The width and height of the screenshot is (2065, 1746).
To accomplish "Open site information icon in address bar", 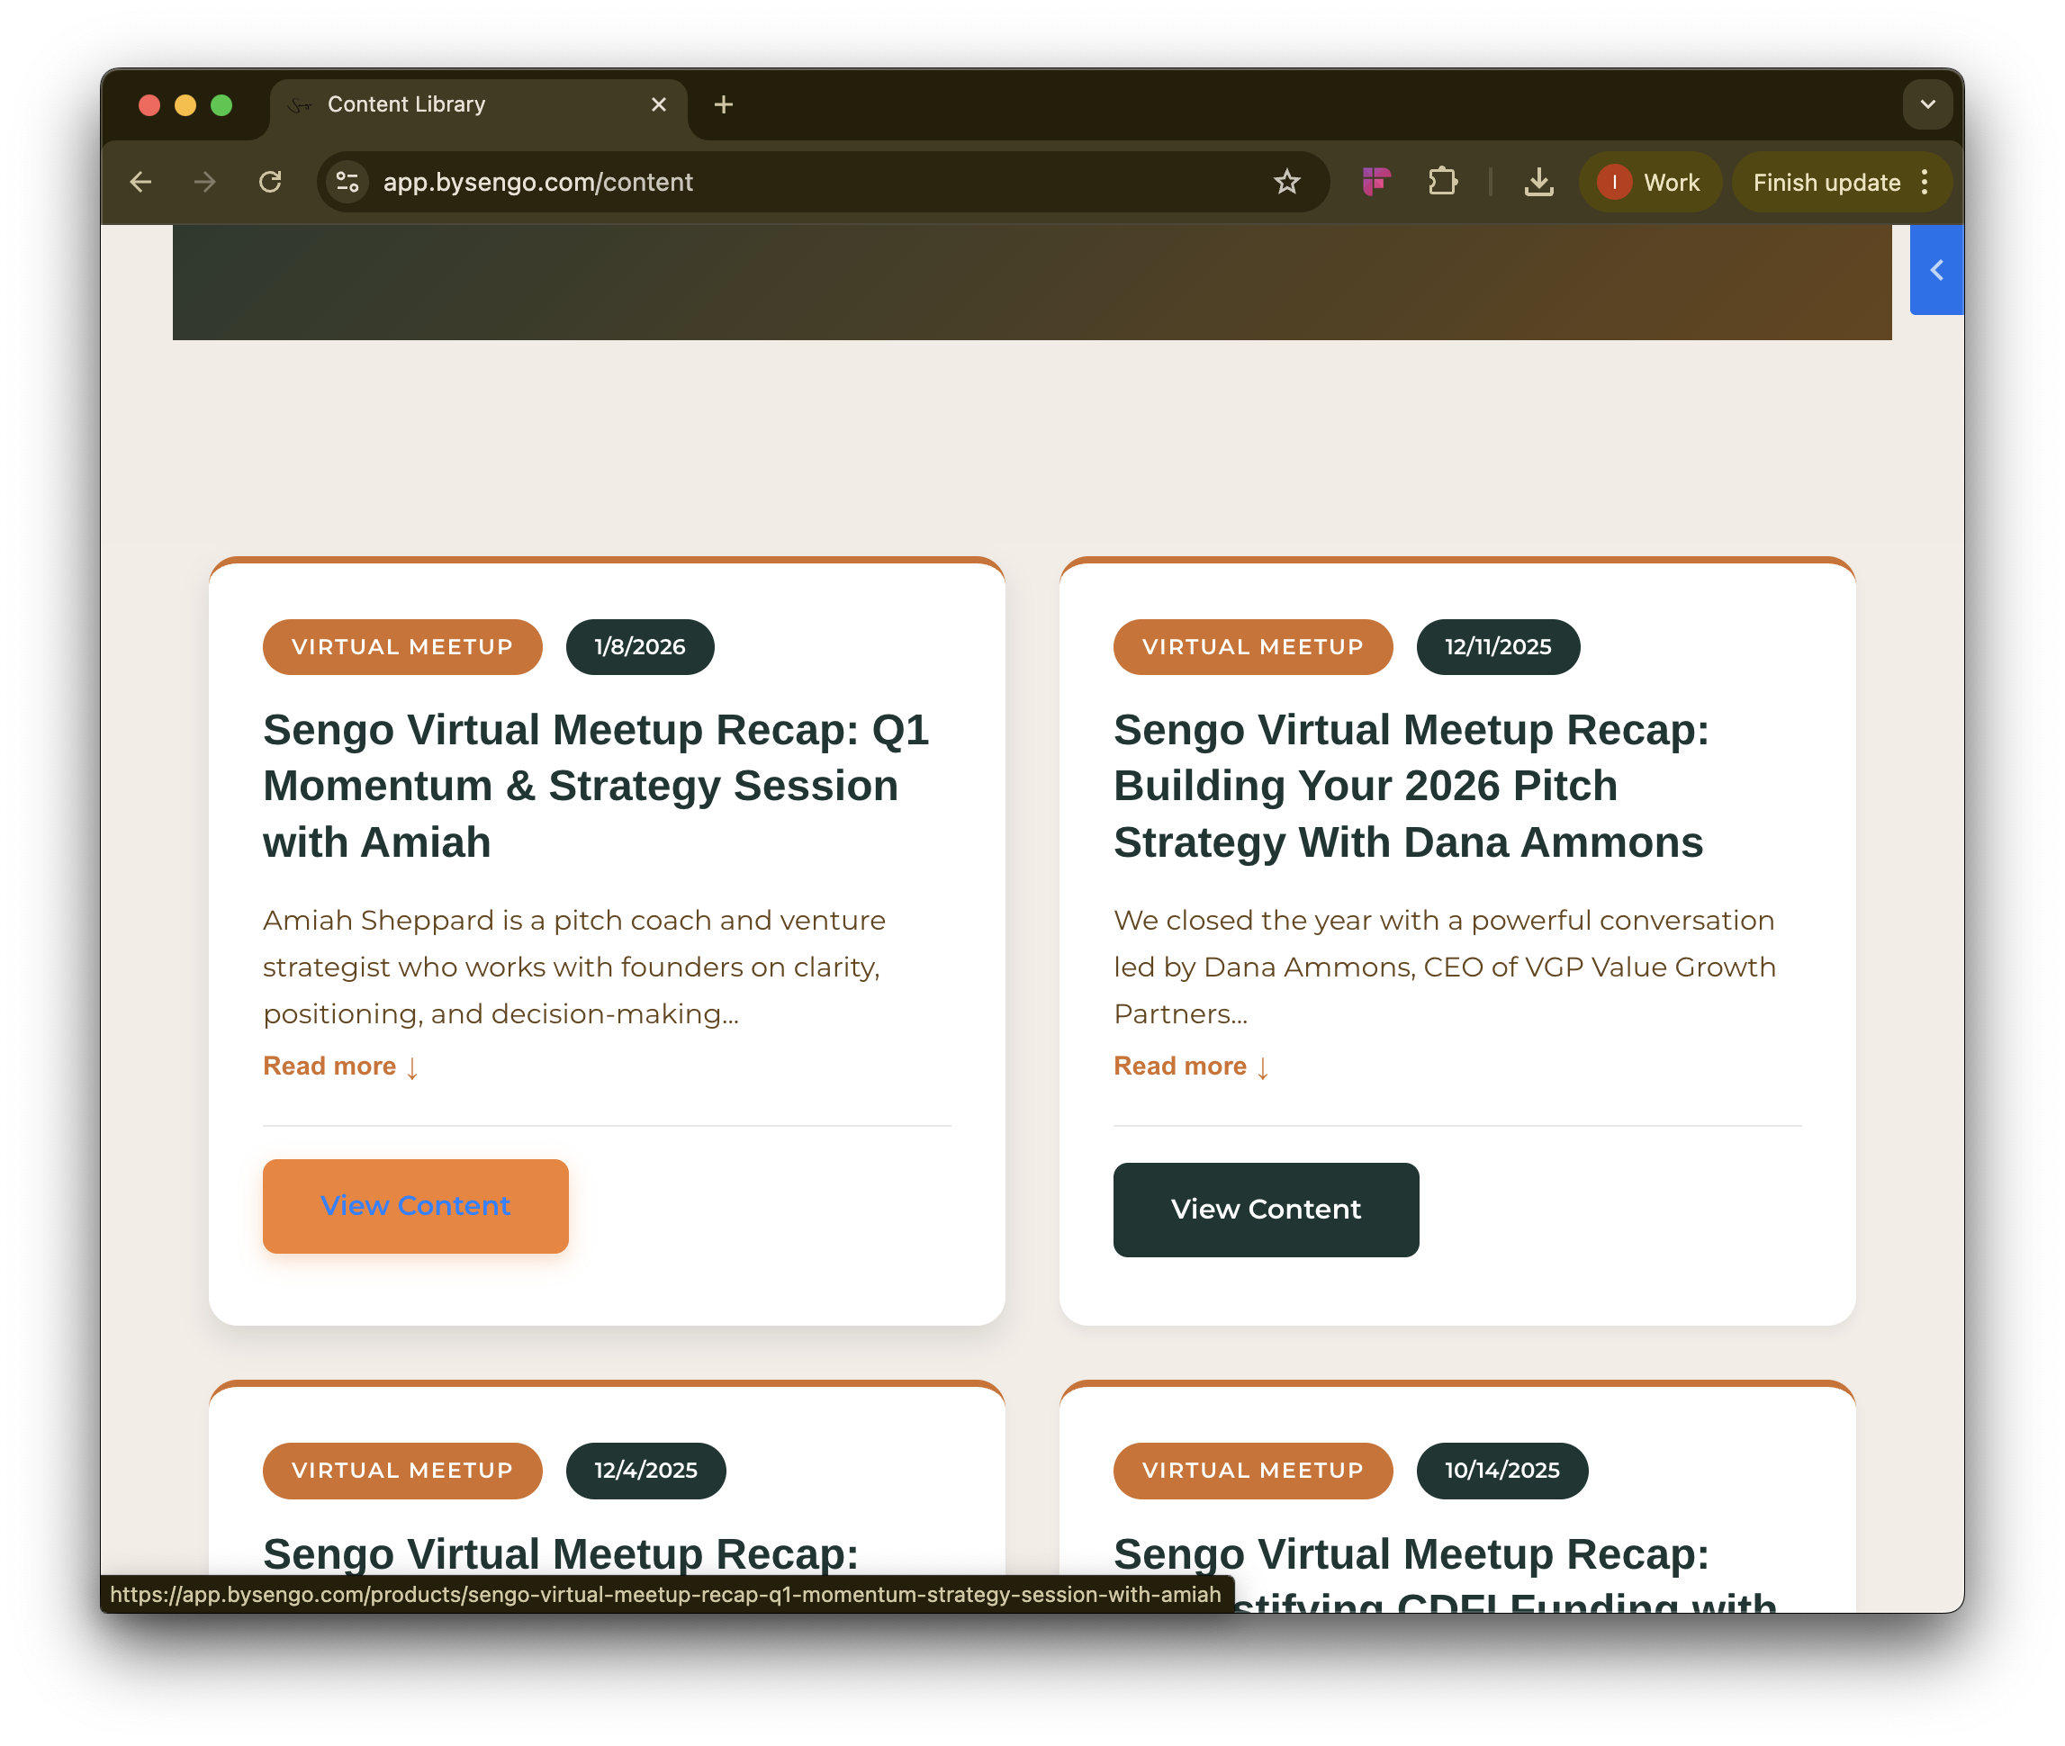I will (347, 182).
